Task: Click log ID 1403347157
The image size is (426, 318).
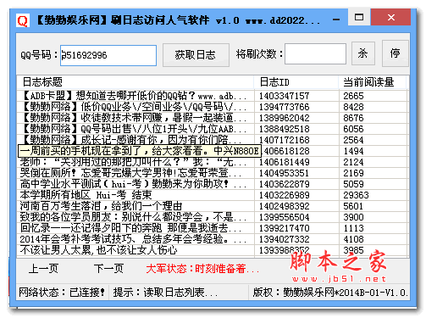Action: tap(285, 96)
